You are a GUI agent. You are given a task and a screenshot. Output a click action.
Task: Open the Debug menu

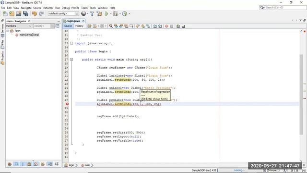[x=66, y=8]
